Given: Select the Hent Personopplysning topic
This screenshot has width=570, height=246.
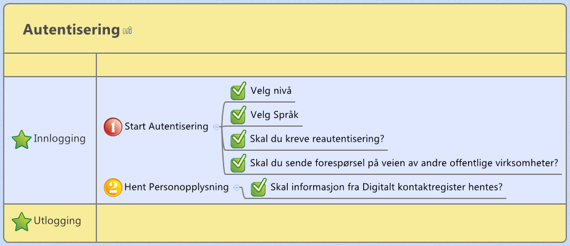Looking at the screenshot, I should tap(176, 187).
